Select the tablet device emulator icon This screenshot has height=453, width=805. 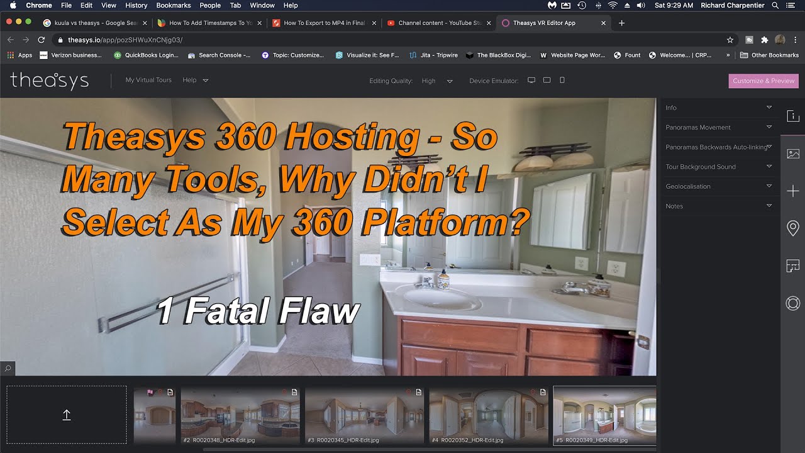(547, 81)
